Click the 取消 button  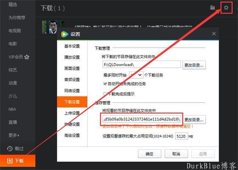176,154
